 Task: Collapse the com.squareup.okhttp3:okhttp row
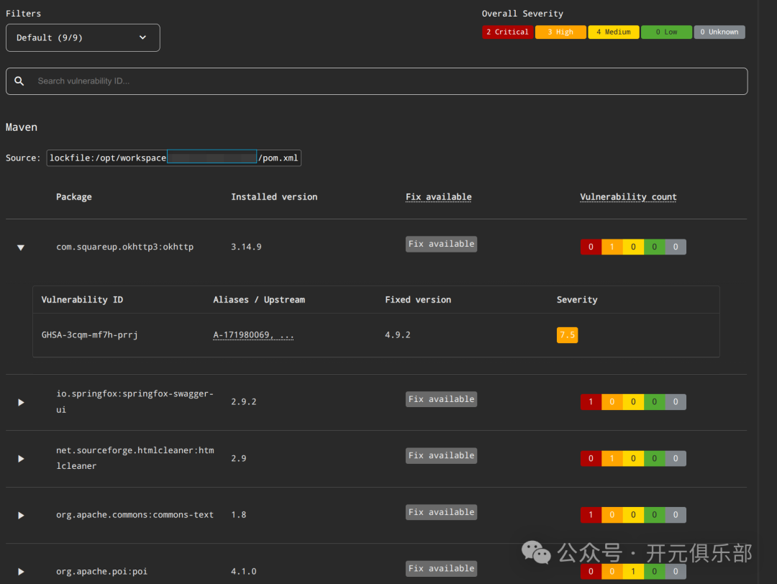click(21, 247)
